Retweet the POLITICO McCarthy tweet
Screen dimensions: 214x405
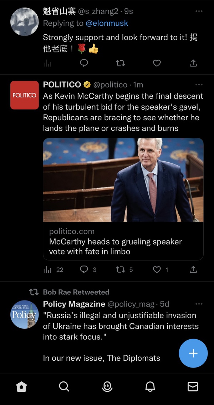tap(121, 270)
